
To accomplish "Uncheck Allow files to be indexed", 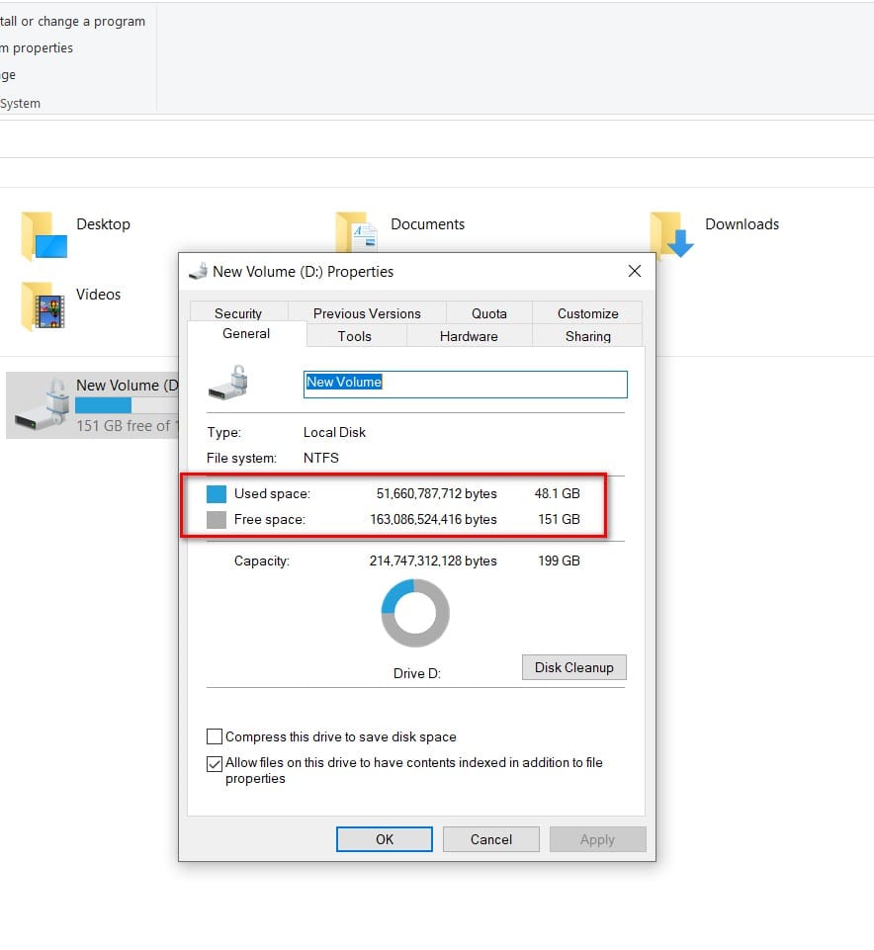I will point(214,763).
